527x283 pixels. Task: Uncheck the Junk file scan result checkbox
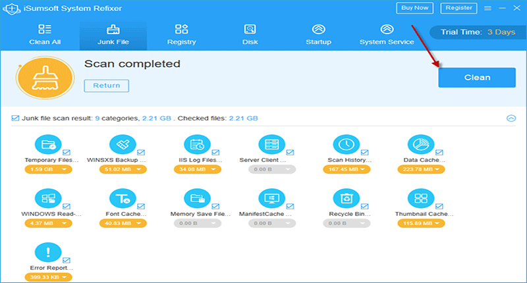coord(15,118)
